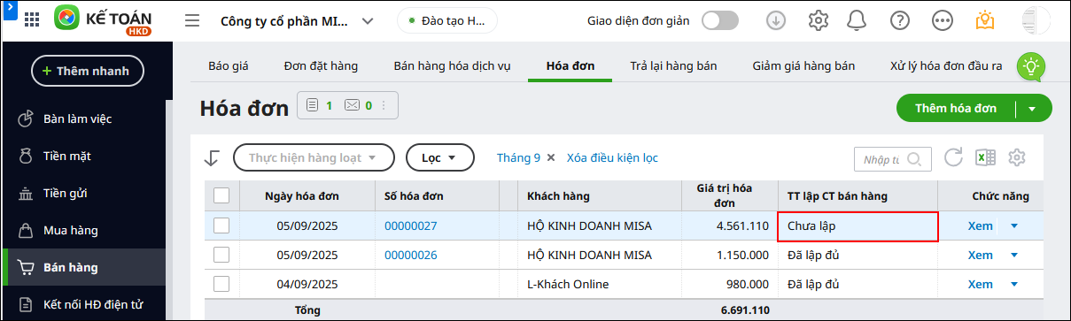Open the notifications bell
1071x321 pixels.
857,20
